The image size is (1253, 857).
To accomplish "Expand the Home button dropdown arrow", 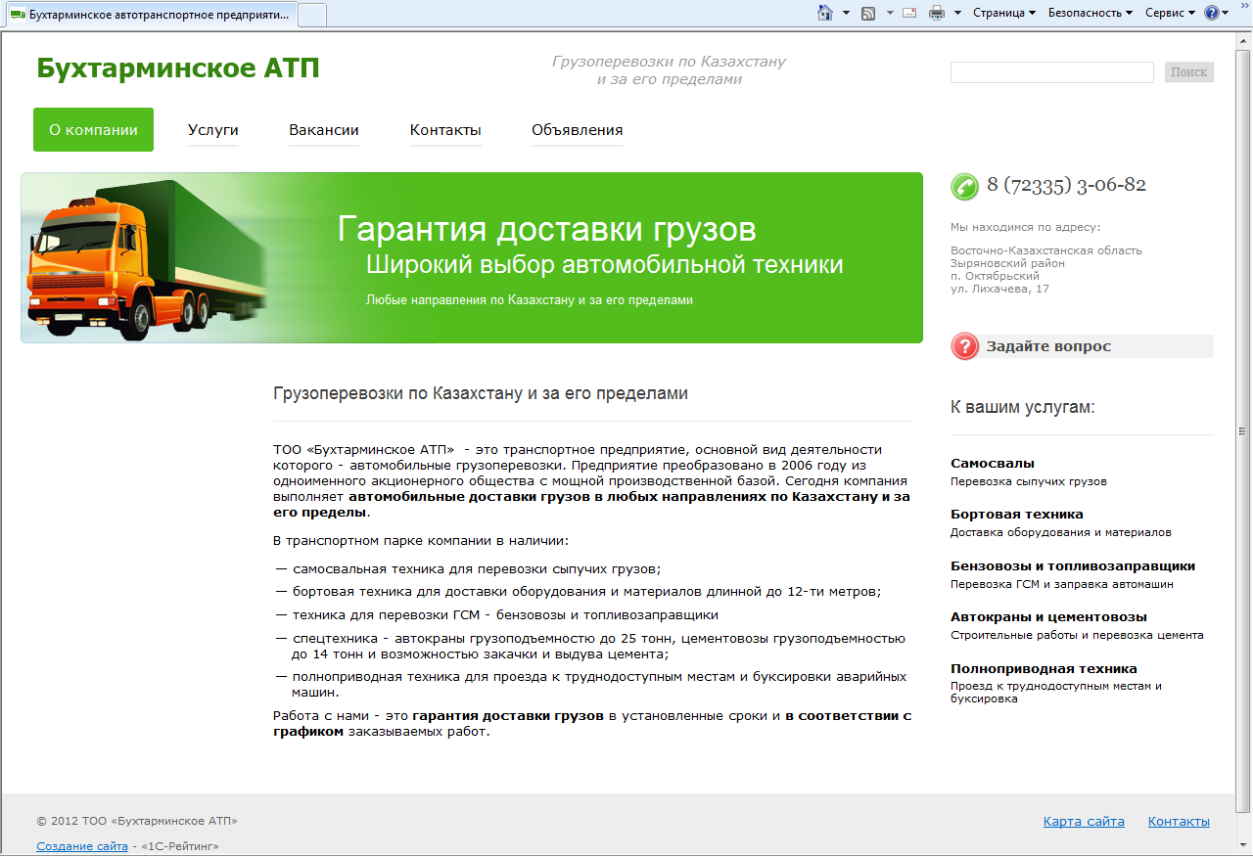I will click(845, 13).
